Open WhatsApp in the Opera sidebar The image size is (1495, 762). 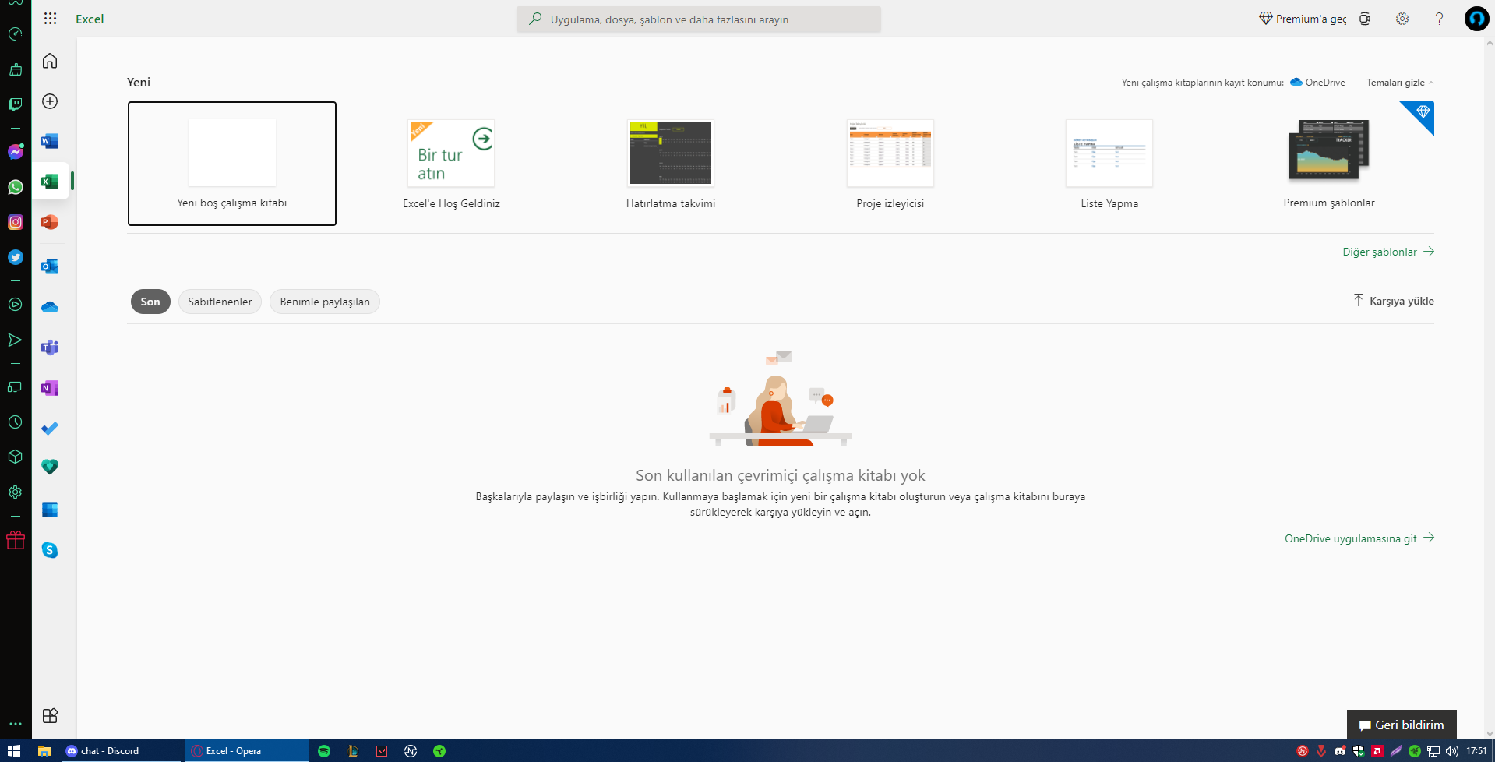pos(16,187)
